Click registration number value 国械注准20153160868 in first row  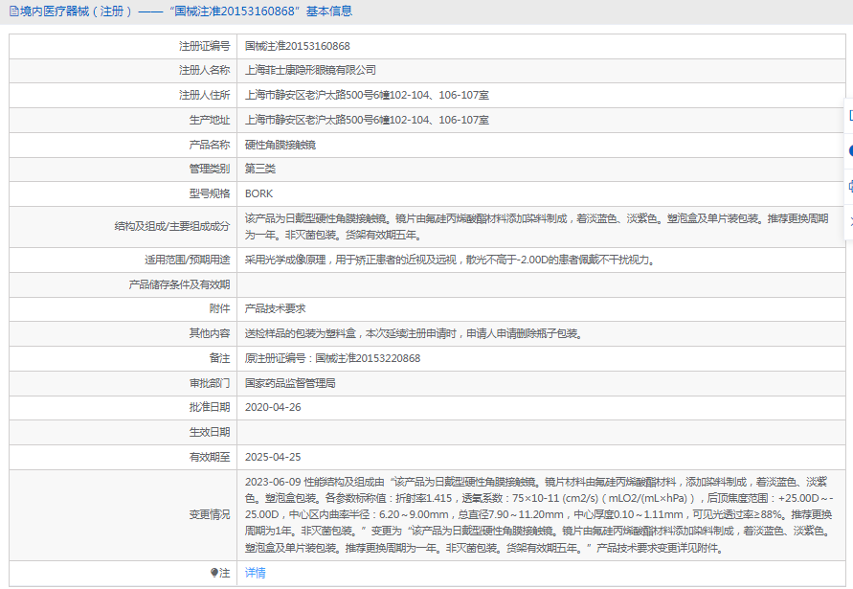(x=297, y=45)
